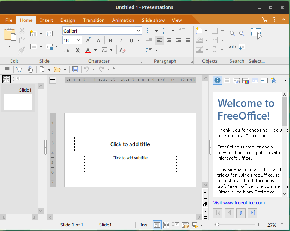
Task: Click the Paste clipboard icon
Action: click(x=9, y=34)
